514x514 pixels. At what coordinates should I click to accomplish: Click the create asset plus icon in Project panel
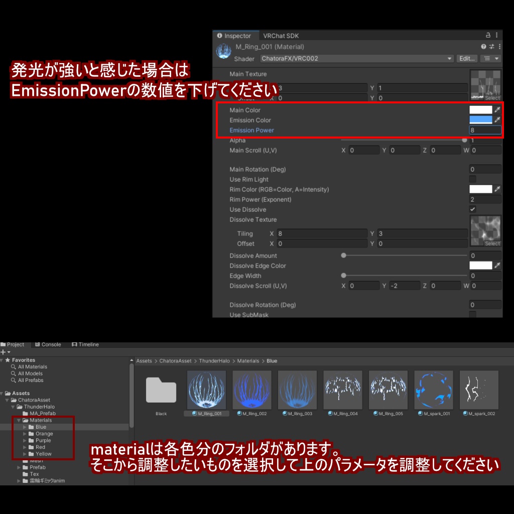[x=4, y=351]
